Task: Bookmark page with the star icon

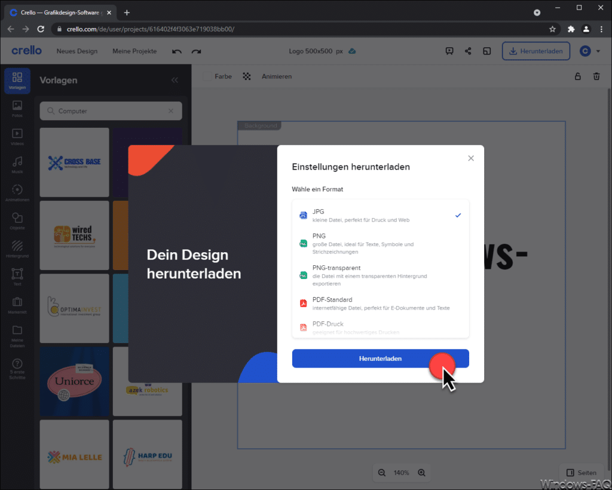Action: [552, 29]
